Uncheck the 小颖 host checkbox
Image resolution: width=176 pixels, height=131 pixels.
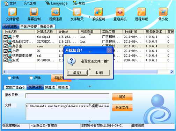5,51
